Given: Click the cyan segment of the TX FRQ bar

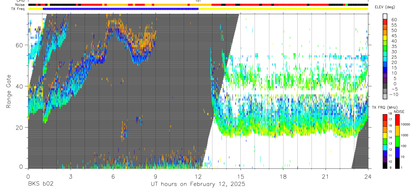Looking at the screenshot, I should [x=385, y=147].
